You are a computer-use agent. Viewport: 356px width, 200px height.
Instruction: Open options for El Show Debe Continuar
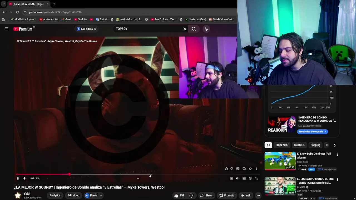click(338, 154)
